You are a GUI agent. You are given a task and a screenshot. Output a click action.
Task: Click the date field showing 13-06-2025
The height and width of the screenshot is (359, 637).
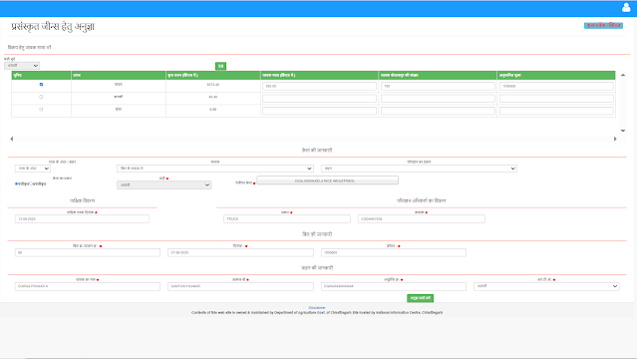(82, 218)
